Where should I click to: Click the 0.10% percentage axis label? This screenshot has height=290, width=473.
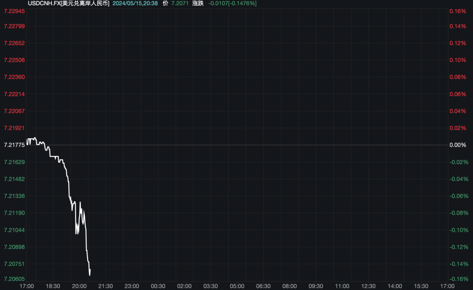[x=458, y=60]
